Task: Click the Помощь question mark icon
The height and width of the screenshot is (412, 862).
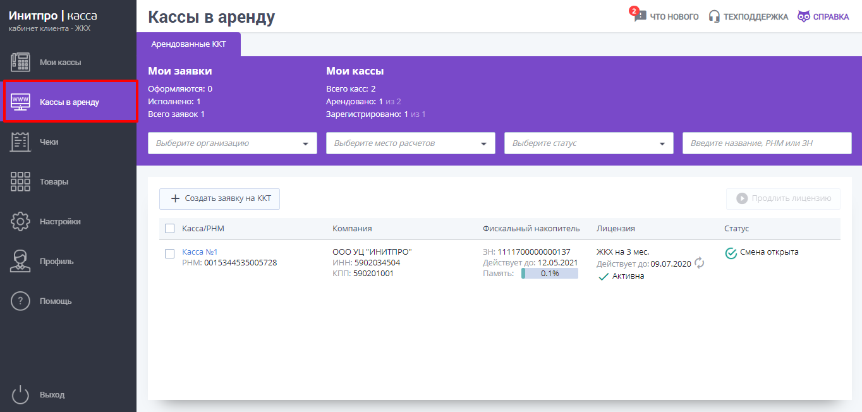Action: click(20, 301)
